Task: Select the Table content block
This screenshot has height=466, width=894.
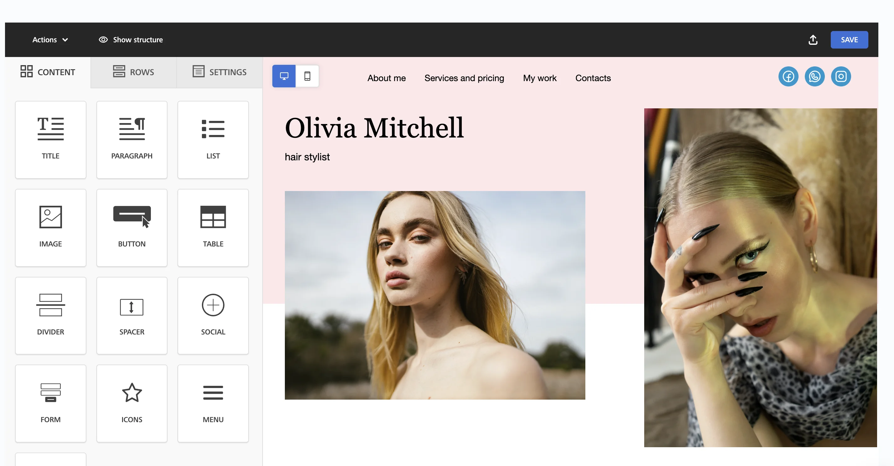Action: (213, 227)
